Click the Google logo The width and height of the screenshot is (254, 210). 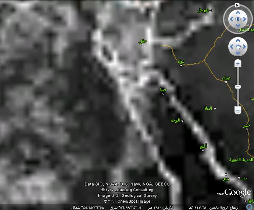click(238, 193)
